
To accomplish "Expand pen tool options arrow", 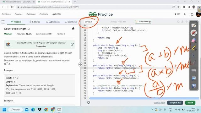I will coord(196,35).
